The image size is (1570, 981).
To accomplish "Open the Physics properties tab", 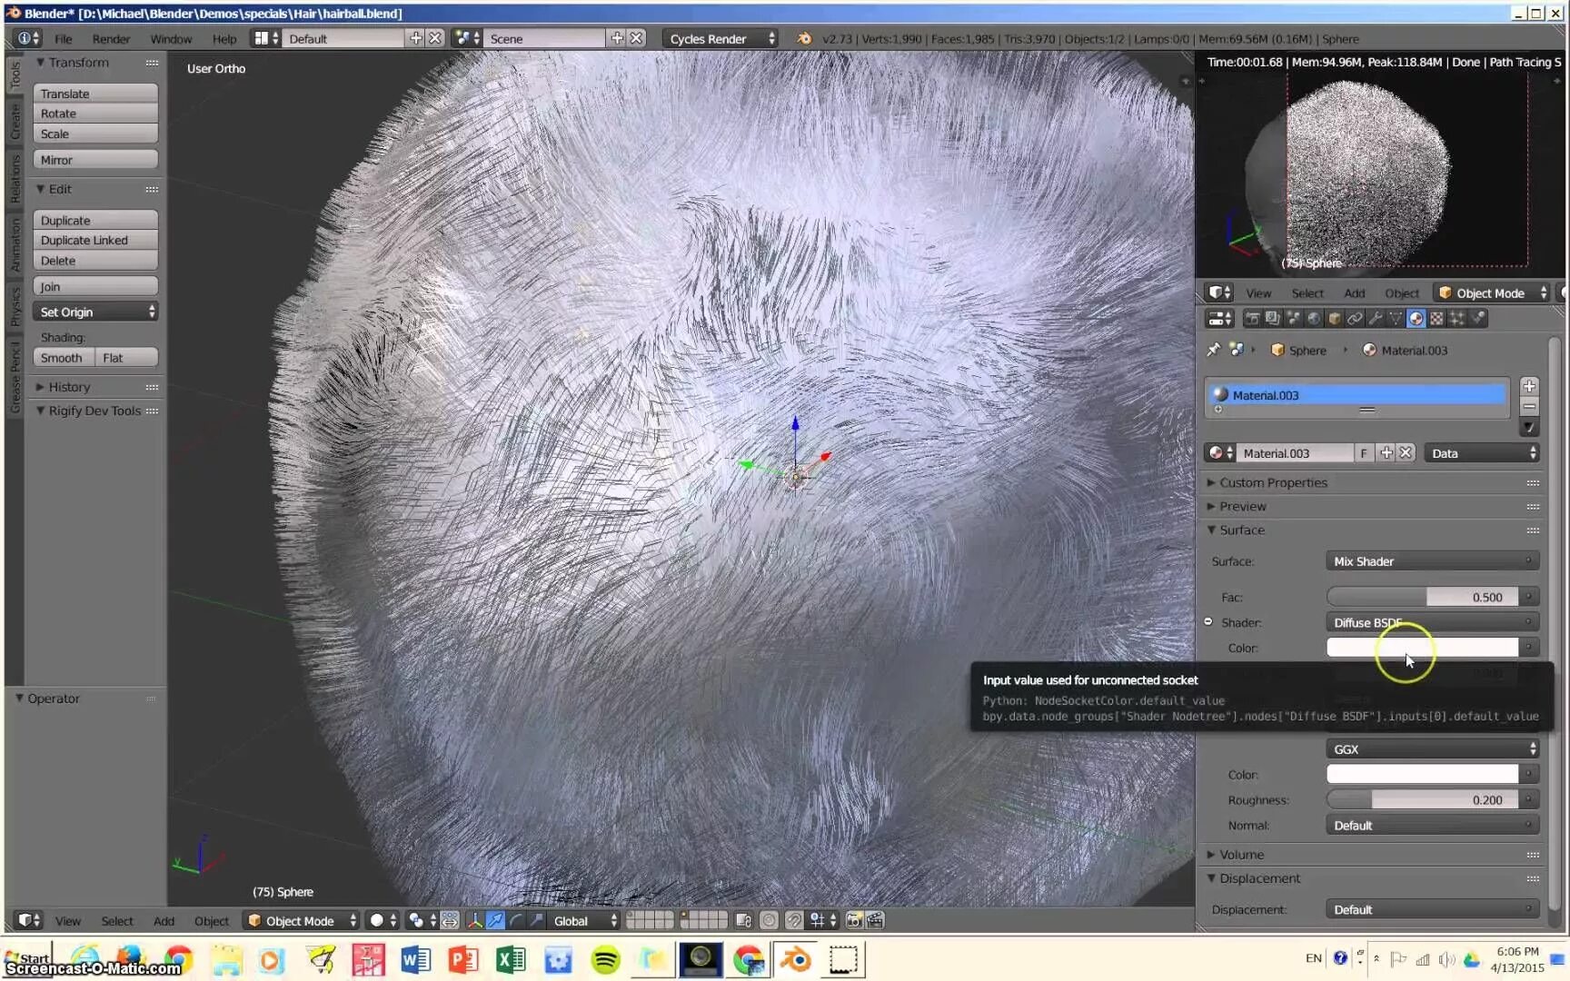I will pos(1478,319).
